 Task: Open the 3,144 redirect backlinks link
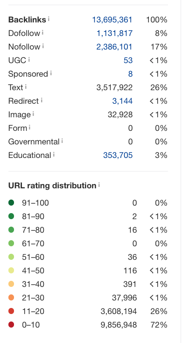[x=122, y=101]
